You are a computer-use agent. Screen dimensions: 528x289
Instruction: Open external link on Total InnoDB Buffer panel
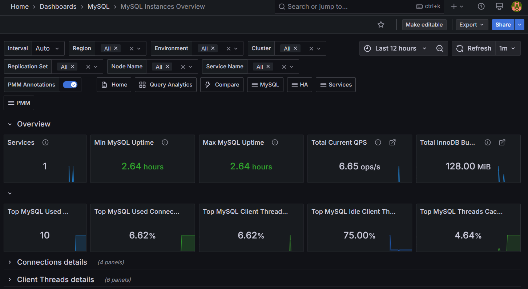click(x=502, y=143)
